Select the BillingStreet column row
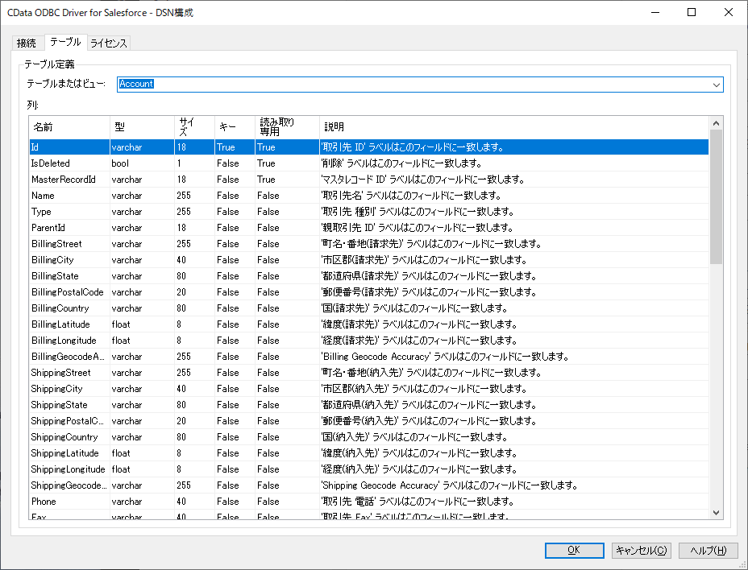The height and width of the screenshot is (570, 748). [x=368, y=243]
